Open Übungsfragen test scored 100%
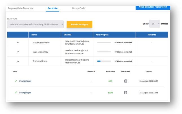This screenshot has height=114, width=182. tap(25, 93)
